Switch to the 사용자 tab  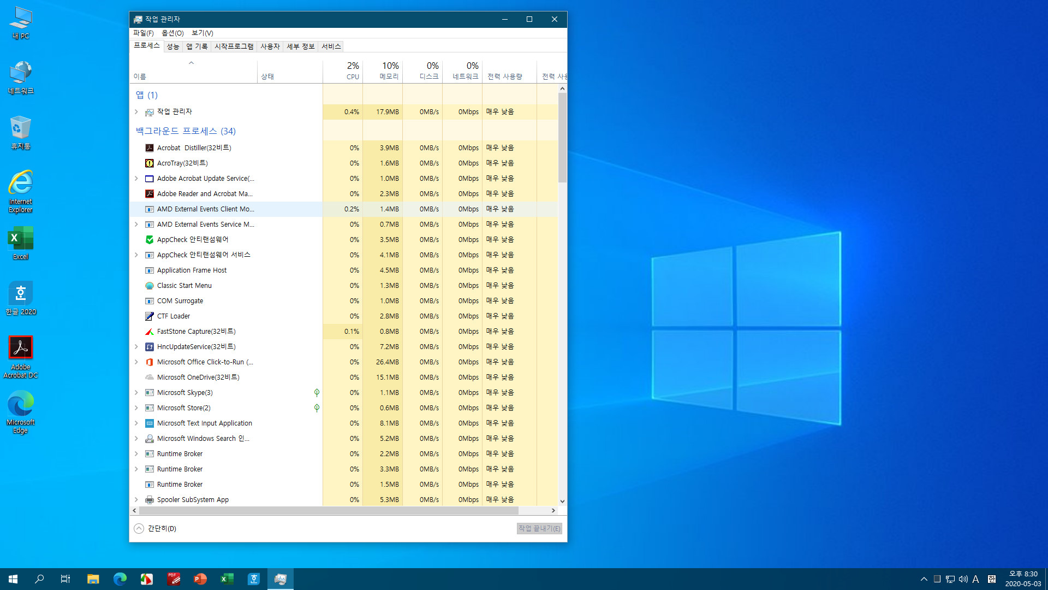[x=270, y=47]
